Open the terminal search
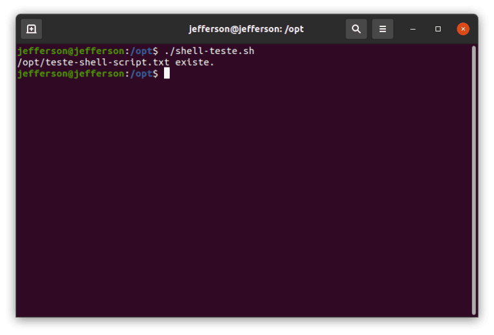The image size is (494, 335). pyautogui.click(x=356, y=29)
